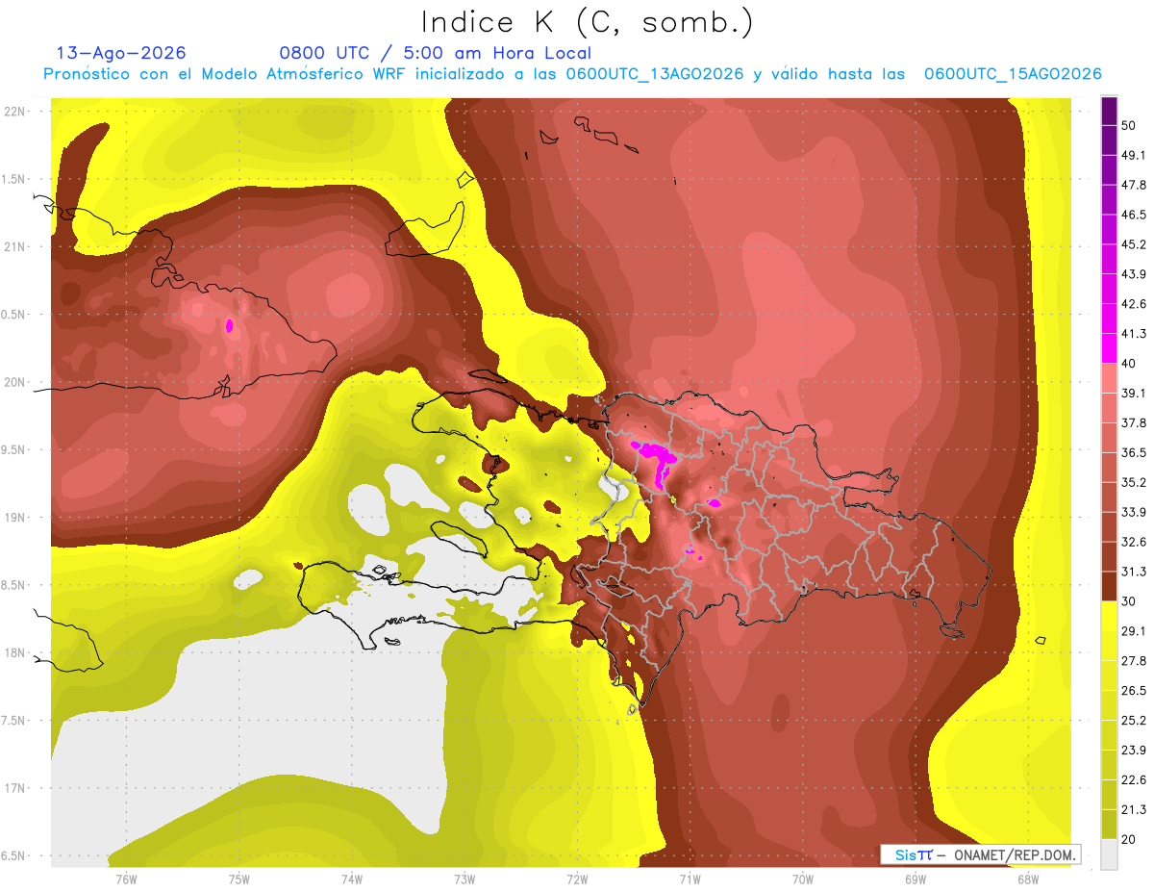Click the "20N" latitude label
The width and height of the screenshot is (1154, 892).
click(x=15, y=382)
